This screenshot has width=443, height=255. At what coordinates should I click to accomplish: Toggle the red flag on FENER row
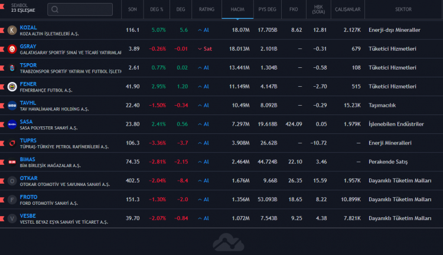point(2,86)
